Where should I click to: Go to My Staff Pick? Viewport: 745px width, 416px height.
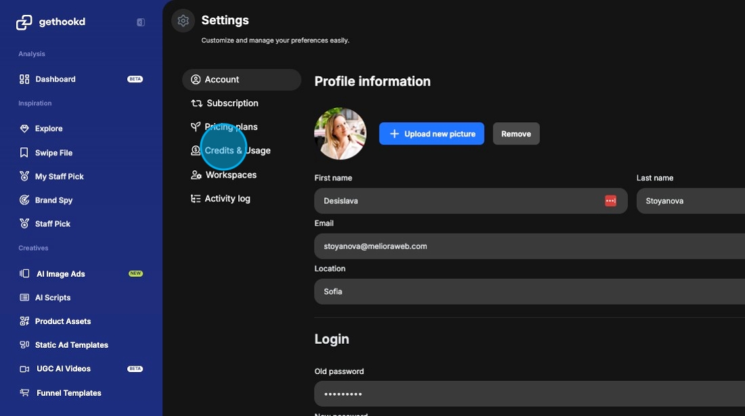59,176
